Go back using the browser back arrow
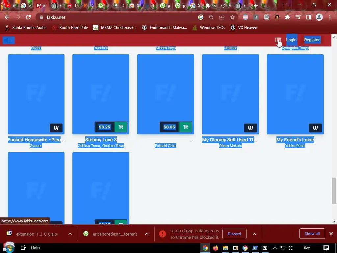 tap(7, 17)
